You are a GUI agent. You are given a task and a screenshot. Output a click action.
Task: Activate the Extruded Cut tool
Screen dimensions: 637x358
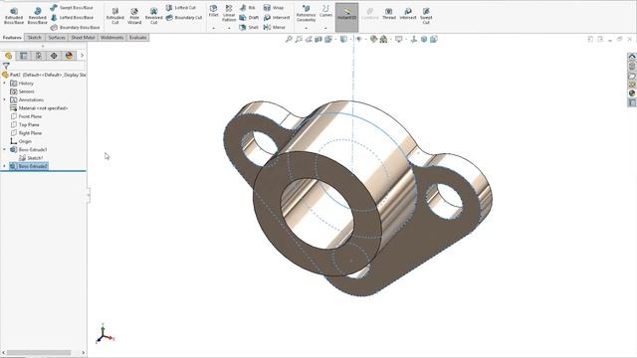click(x=115, y=16)
